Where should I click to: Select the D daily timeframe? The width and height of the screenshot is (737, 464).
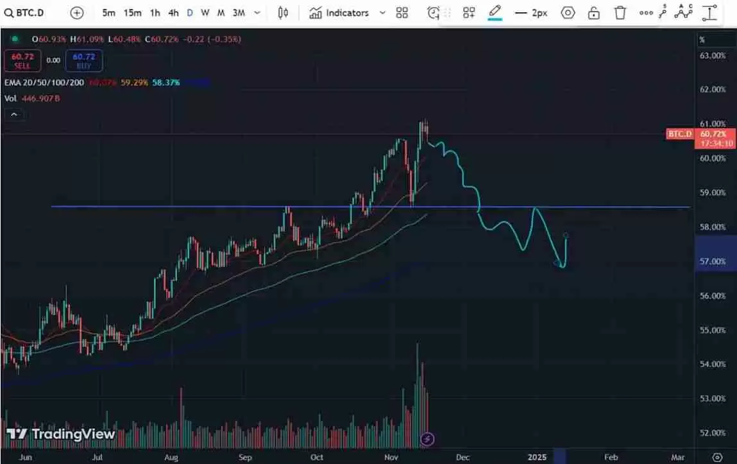tap(189, 12)
